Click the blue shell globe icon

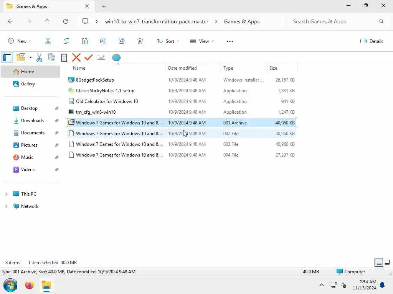click(116, 57)
